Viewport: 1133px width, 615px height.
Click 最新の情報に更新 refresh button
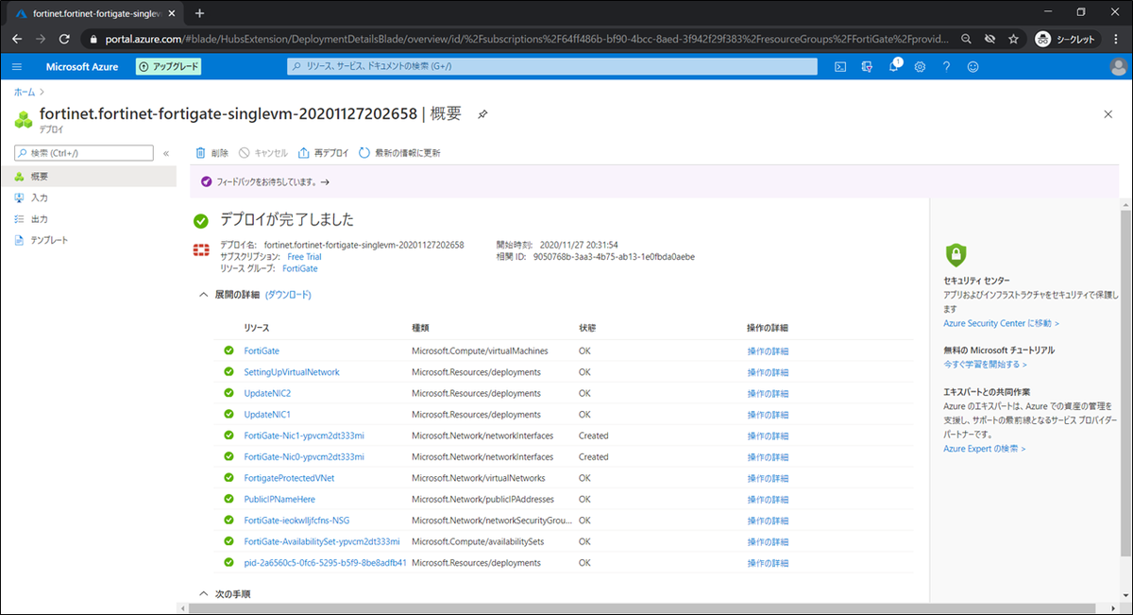(x=399, y=153)
